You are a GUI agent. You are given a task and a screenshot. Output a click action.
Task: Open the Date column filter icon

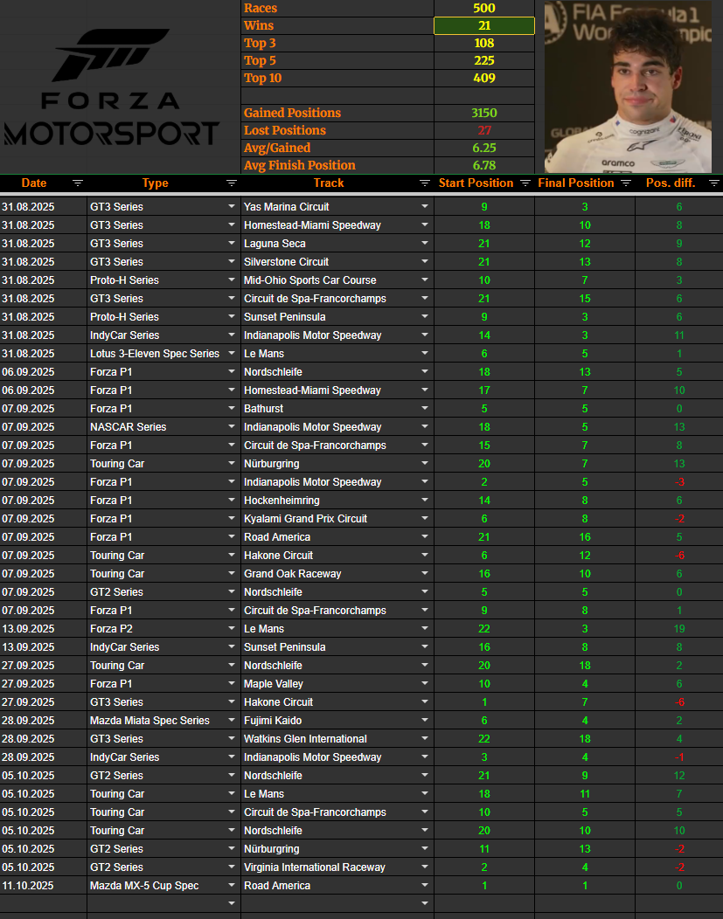click(78, 183)
